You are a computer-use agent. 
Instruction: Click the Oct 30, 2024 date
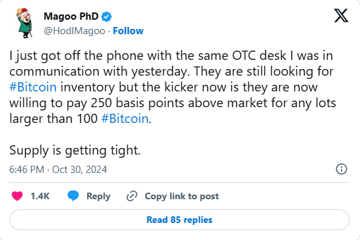point(79,170)
